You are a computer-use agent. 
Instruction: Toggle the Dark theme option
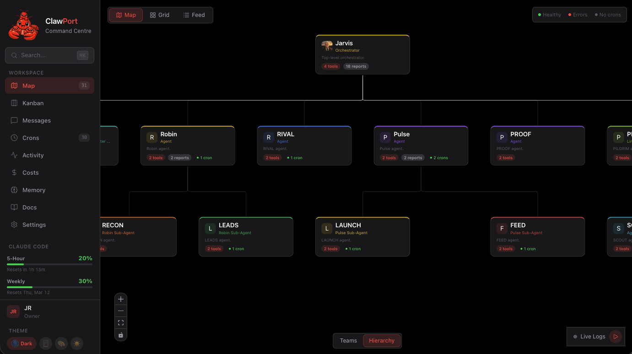(x=21, y=343)
